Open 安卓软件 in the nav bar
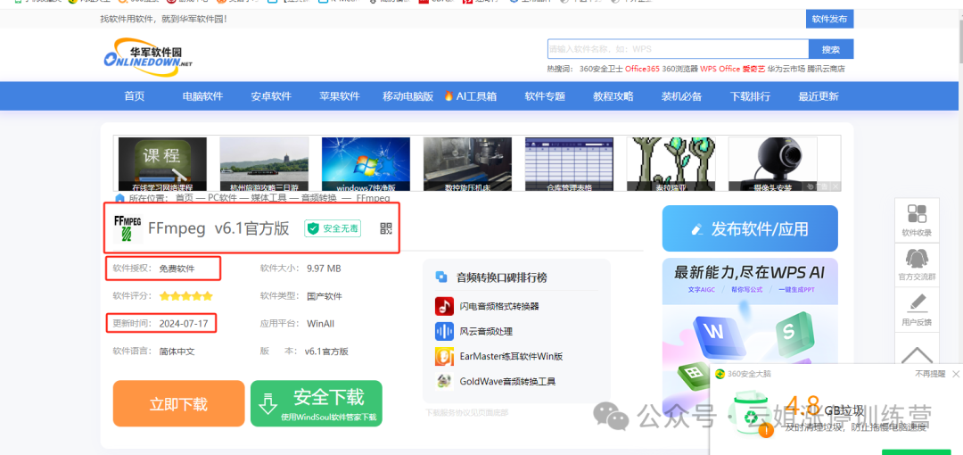 click(x=271, y=96)
